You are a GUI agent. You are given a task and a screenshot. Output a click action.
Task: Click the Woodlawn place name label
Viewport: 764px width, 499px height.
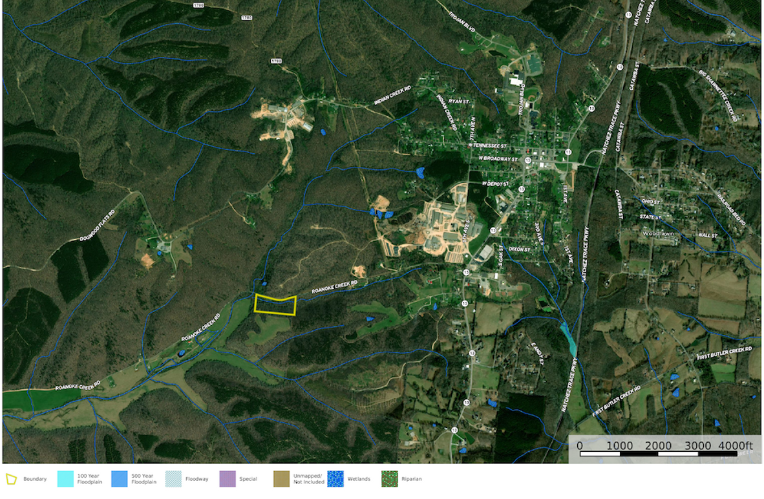point(657,233)
